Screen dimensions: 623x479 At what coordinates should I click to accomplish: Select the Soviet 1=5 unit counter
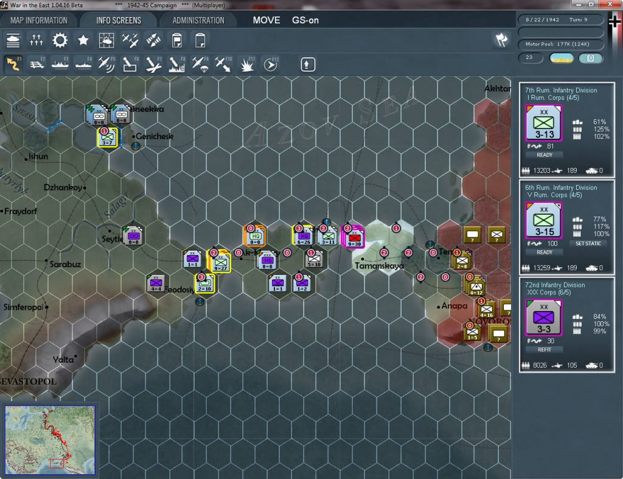pyautogui.click(x=472, y=332)
